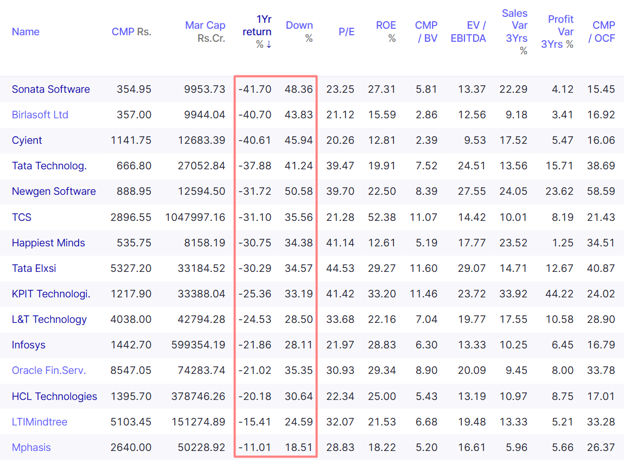
Task: Open the LTIMindtree company link
Action: (x=40, y=422)
